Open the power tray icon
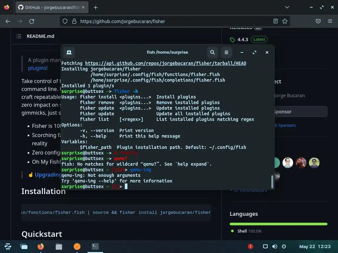Image resolution: width=338 pixels, height=253 pixels. coord(284,246)
